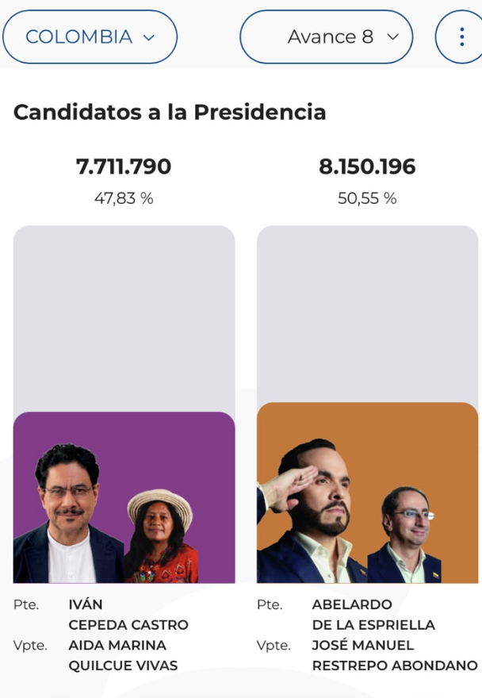The image size is (482, 698).
Task: Click the name IVÁN CEPEDA CASTRO
Action: [x=128, y=615]
